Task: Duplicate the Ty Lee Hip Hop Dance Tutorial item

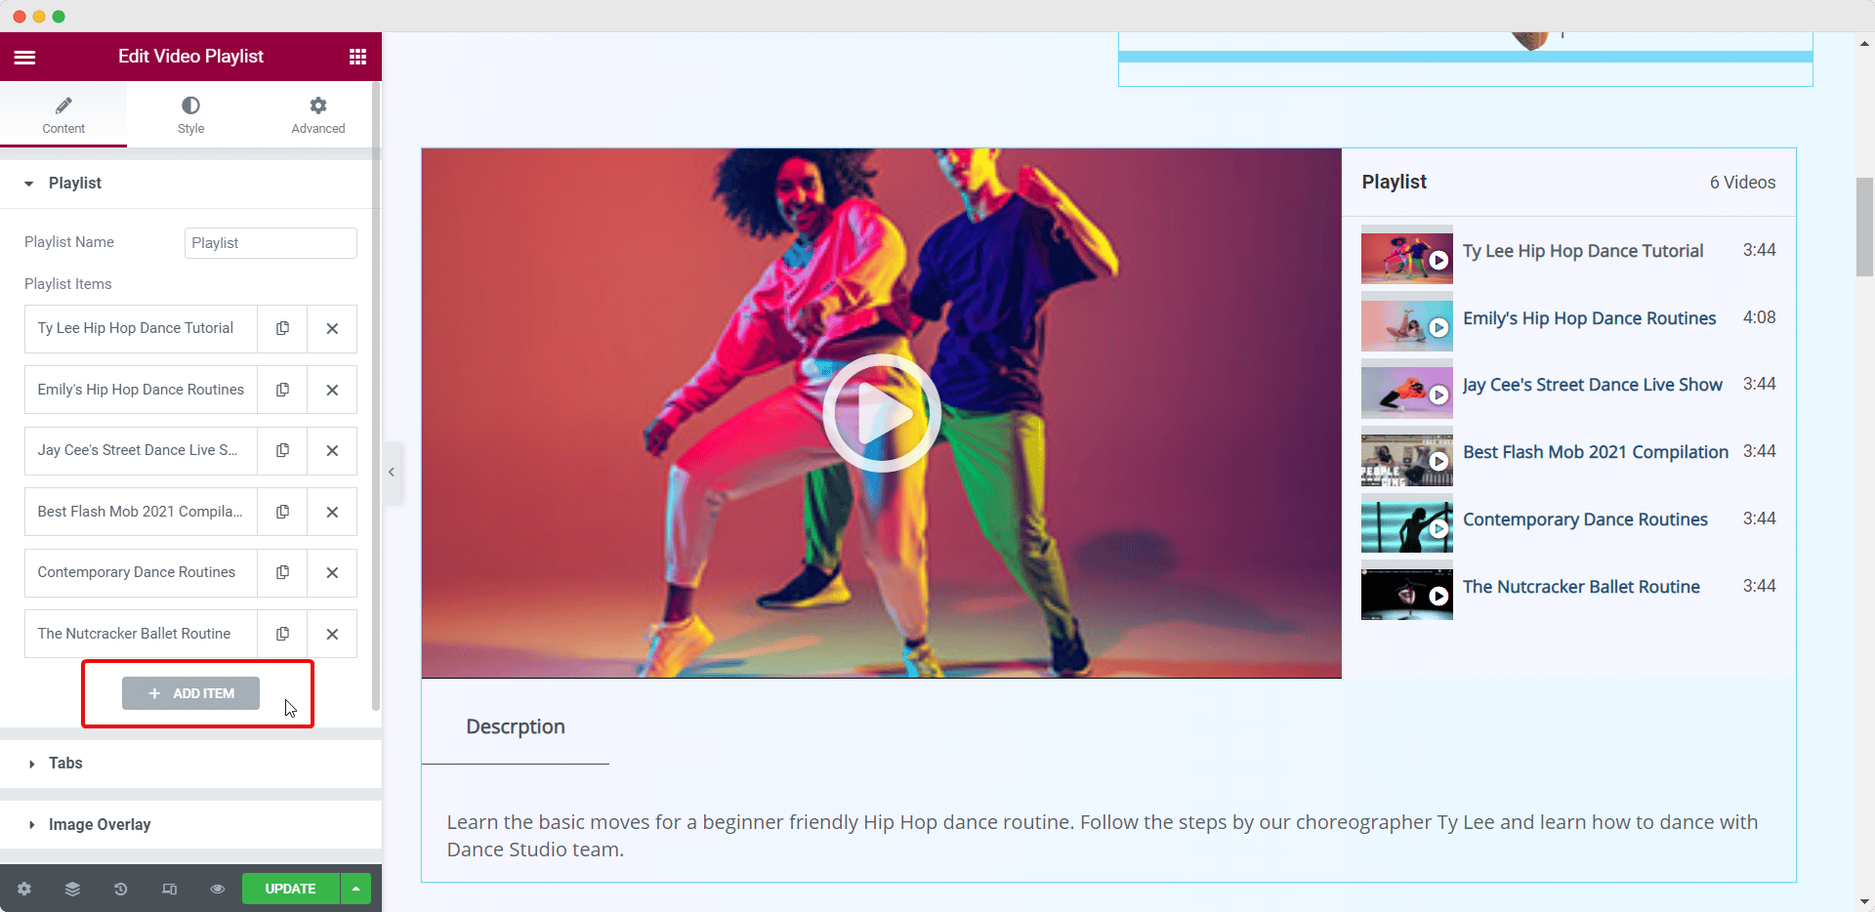Action: 281,329
